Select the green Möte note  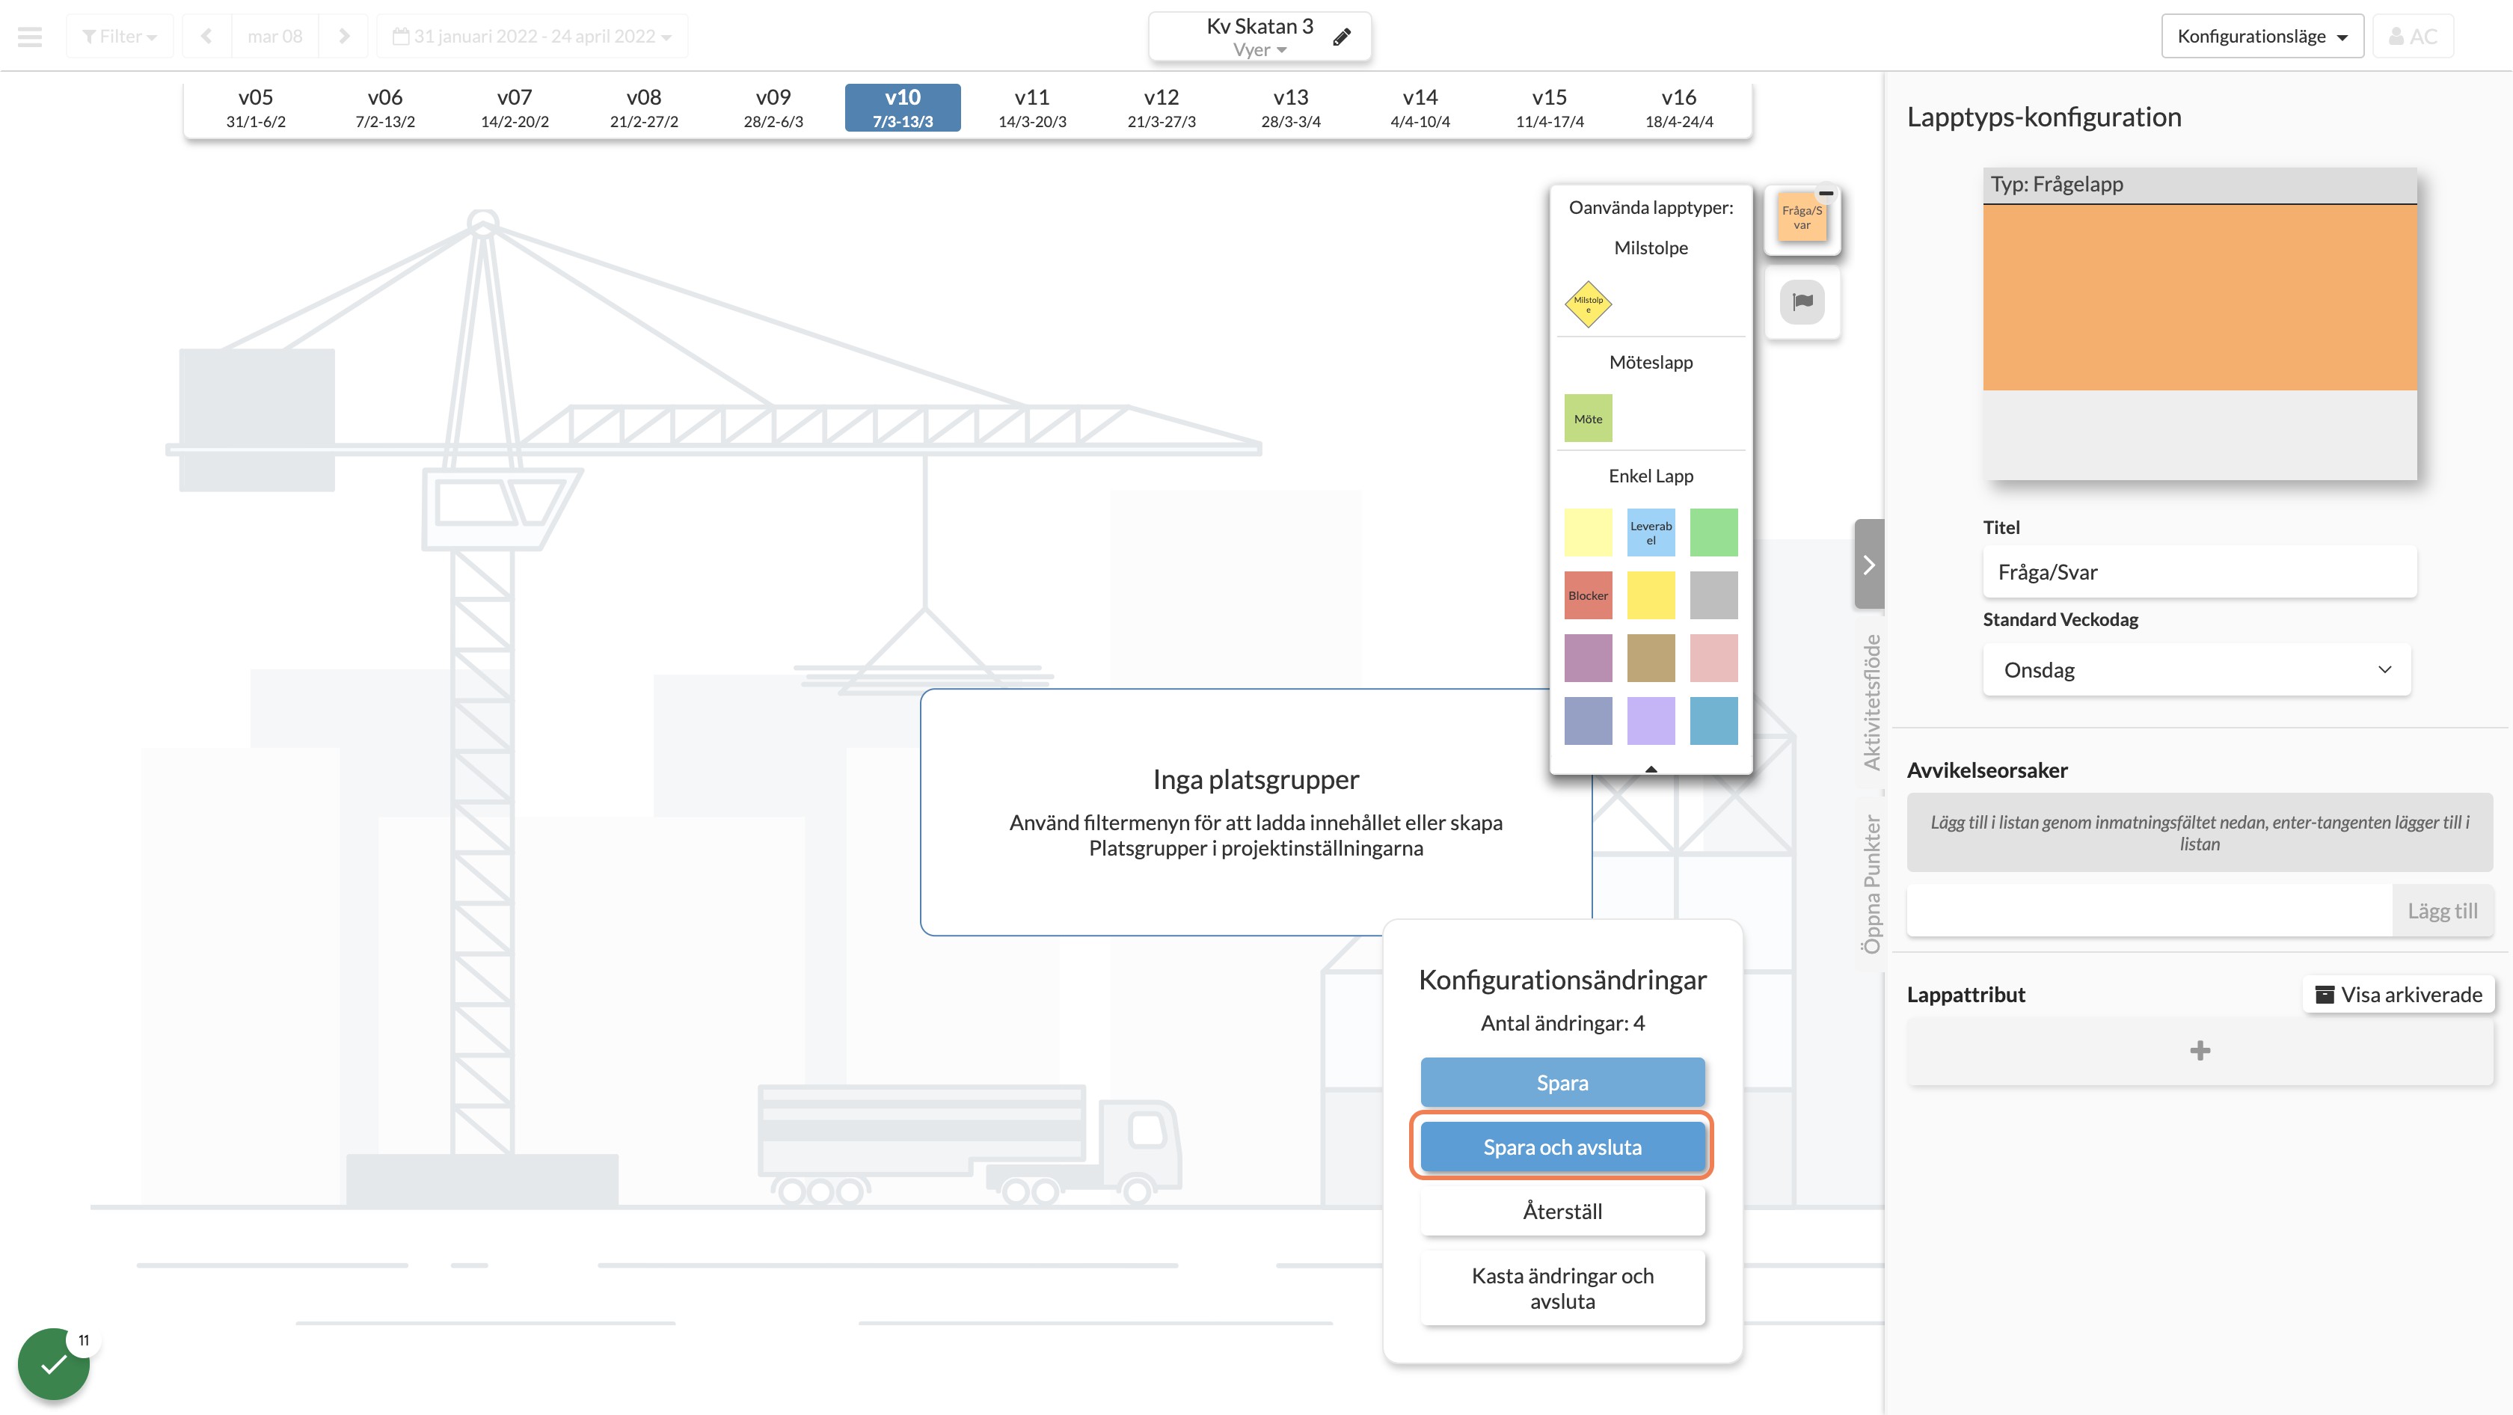pos(1588,418)
